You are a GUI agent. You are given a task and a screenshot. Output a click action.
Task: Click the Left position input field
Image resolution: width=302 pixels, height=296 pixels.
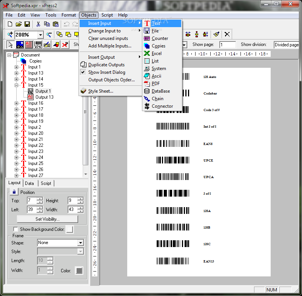point(32,209)
